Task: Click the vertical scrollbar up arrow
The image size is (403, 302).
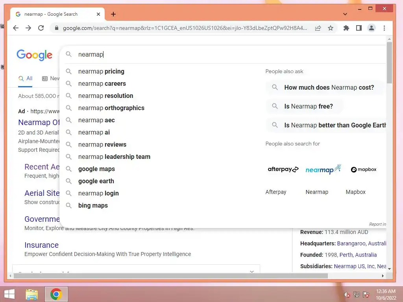Action: pyautogui.click(x=389, y=39)
